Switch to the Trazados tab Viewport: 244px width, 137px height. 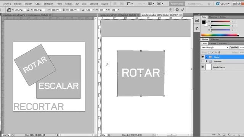tap(223, 43)
